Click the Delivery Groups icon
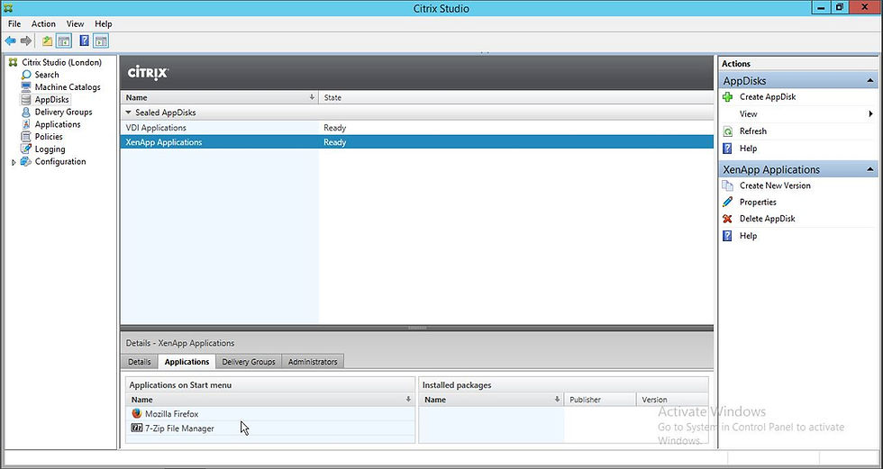This screenshot has width=883, height=469. pyautogui.click(x=26, y=112)
